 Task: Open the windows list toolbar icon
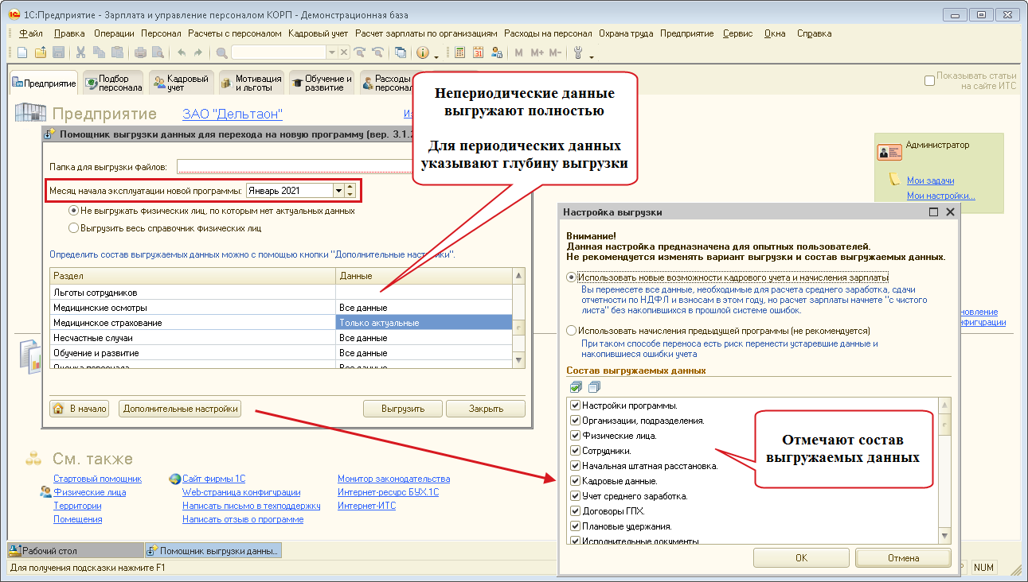tap(401, 52)
